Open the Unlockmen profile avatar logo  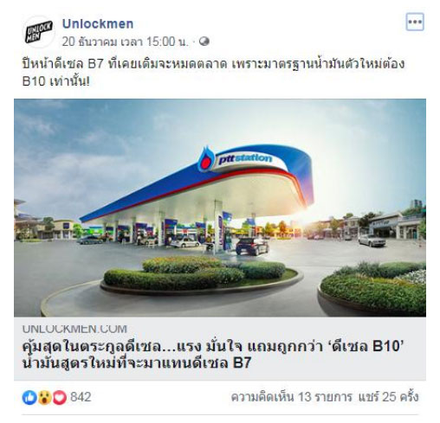click(38, 32)
